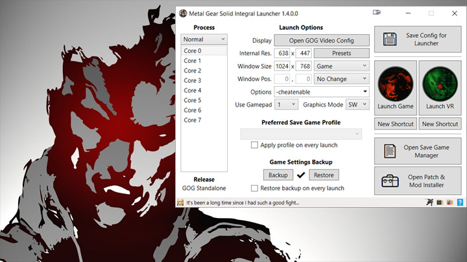Open the Process priority Normal dropdown
The height and width of the screenshot is (262, 467).
[x=204, y=39]
